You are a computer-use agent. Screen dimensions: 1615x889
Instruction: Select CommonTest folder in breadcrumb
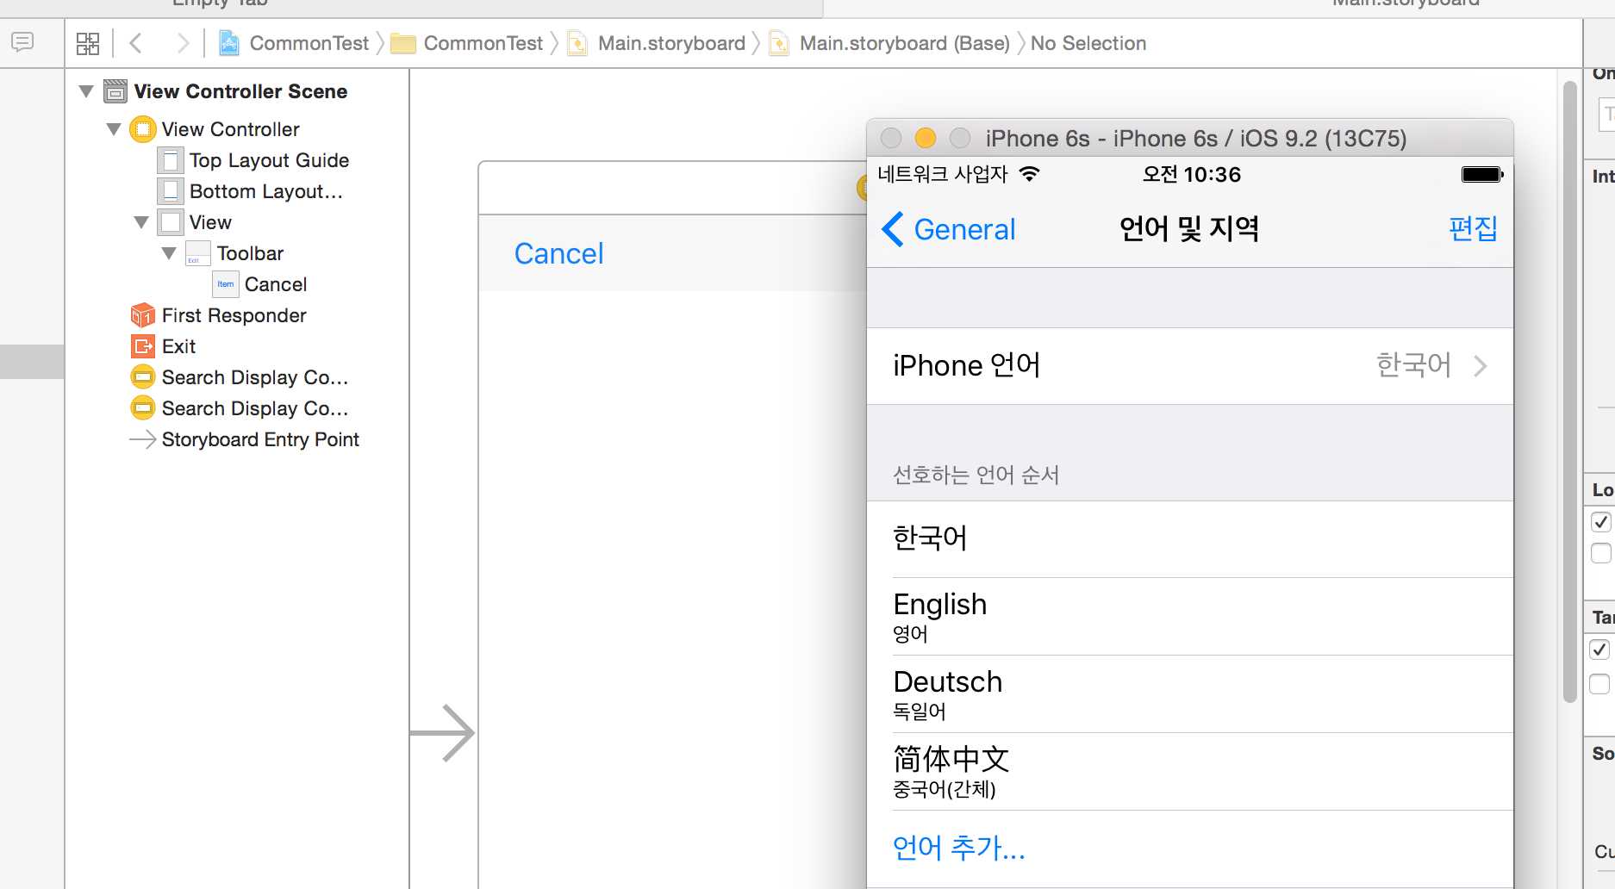point(483,43)
